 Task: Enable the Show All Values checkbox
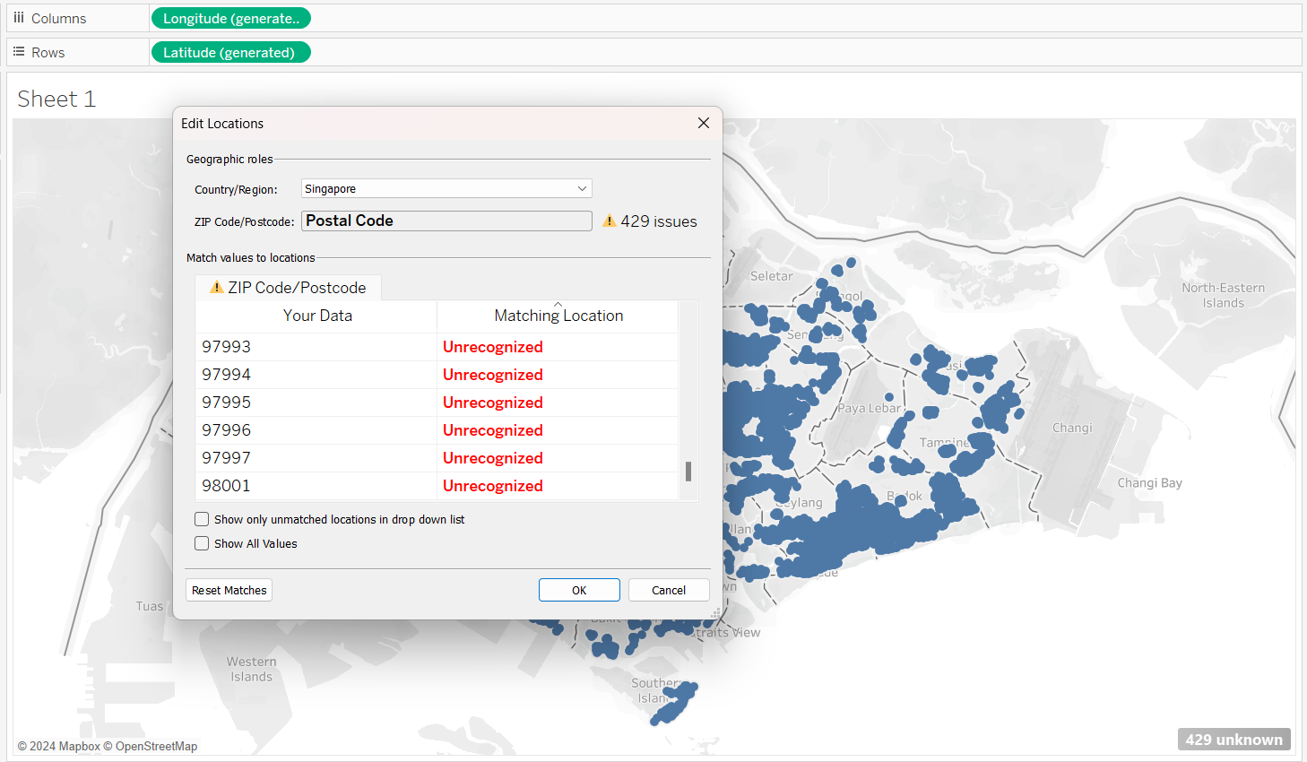(203, 544)
